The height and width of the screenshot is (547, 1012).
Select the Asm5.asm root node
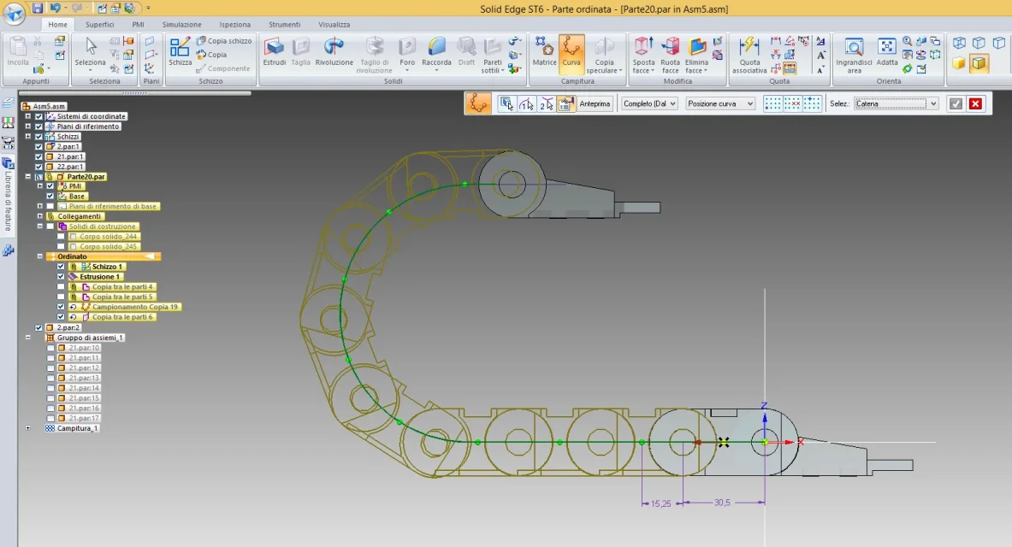click(x=49, y=106)
